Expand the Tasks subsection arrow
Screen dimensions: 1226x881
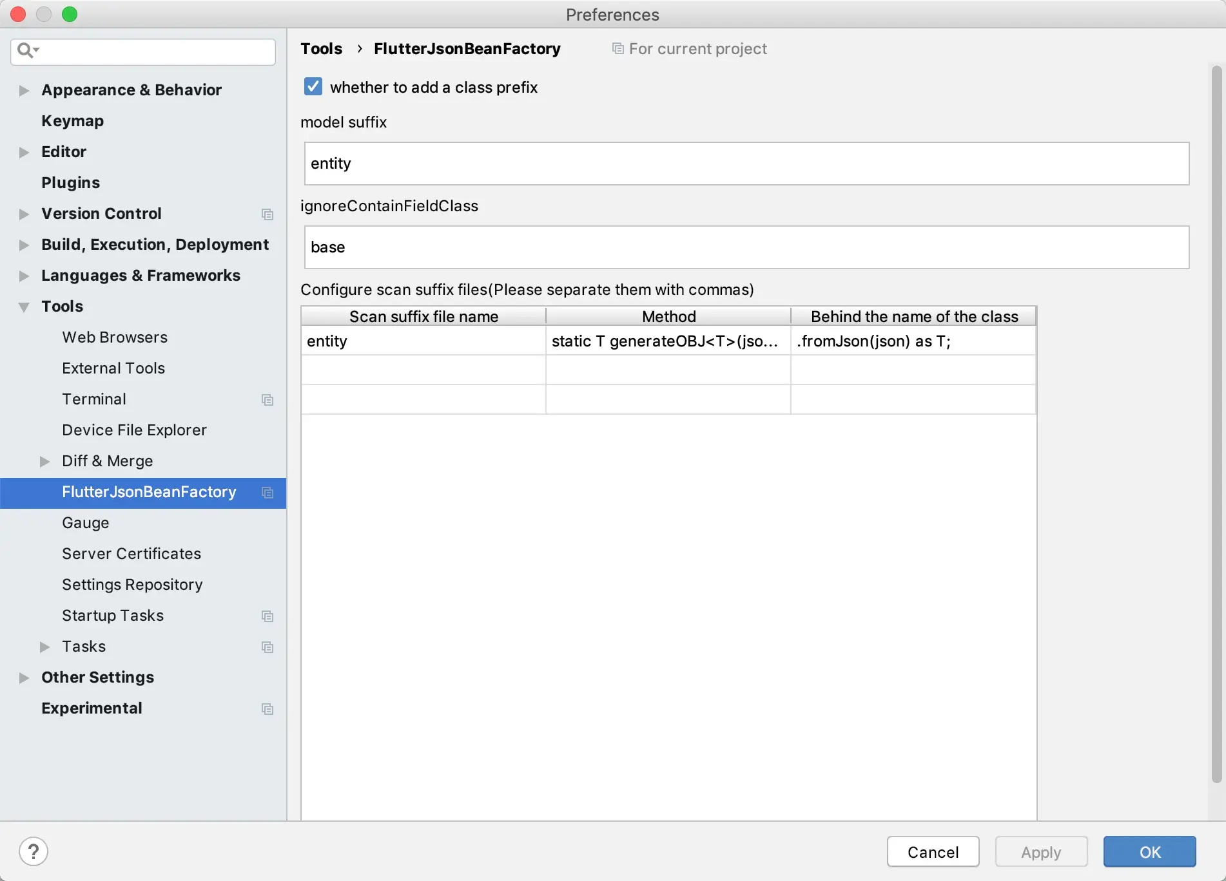[44, 647]
